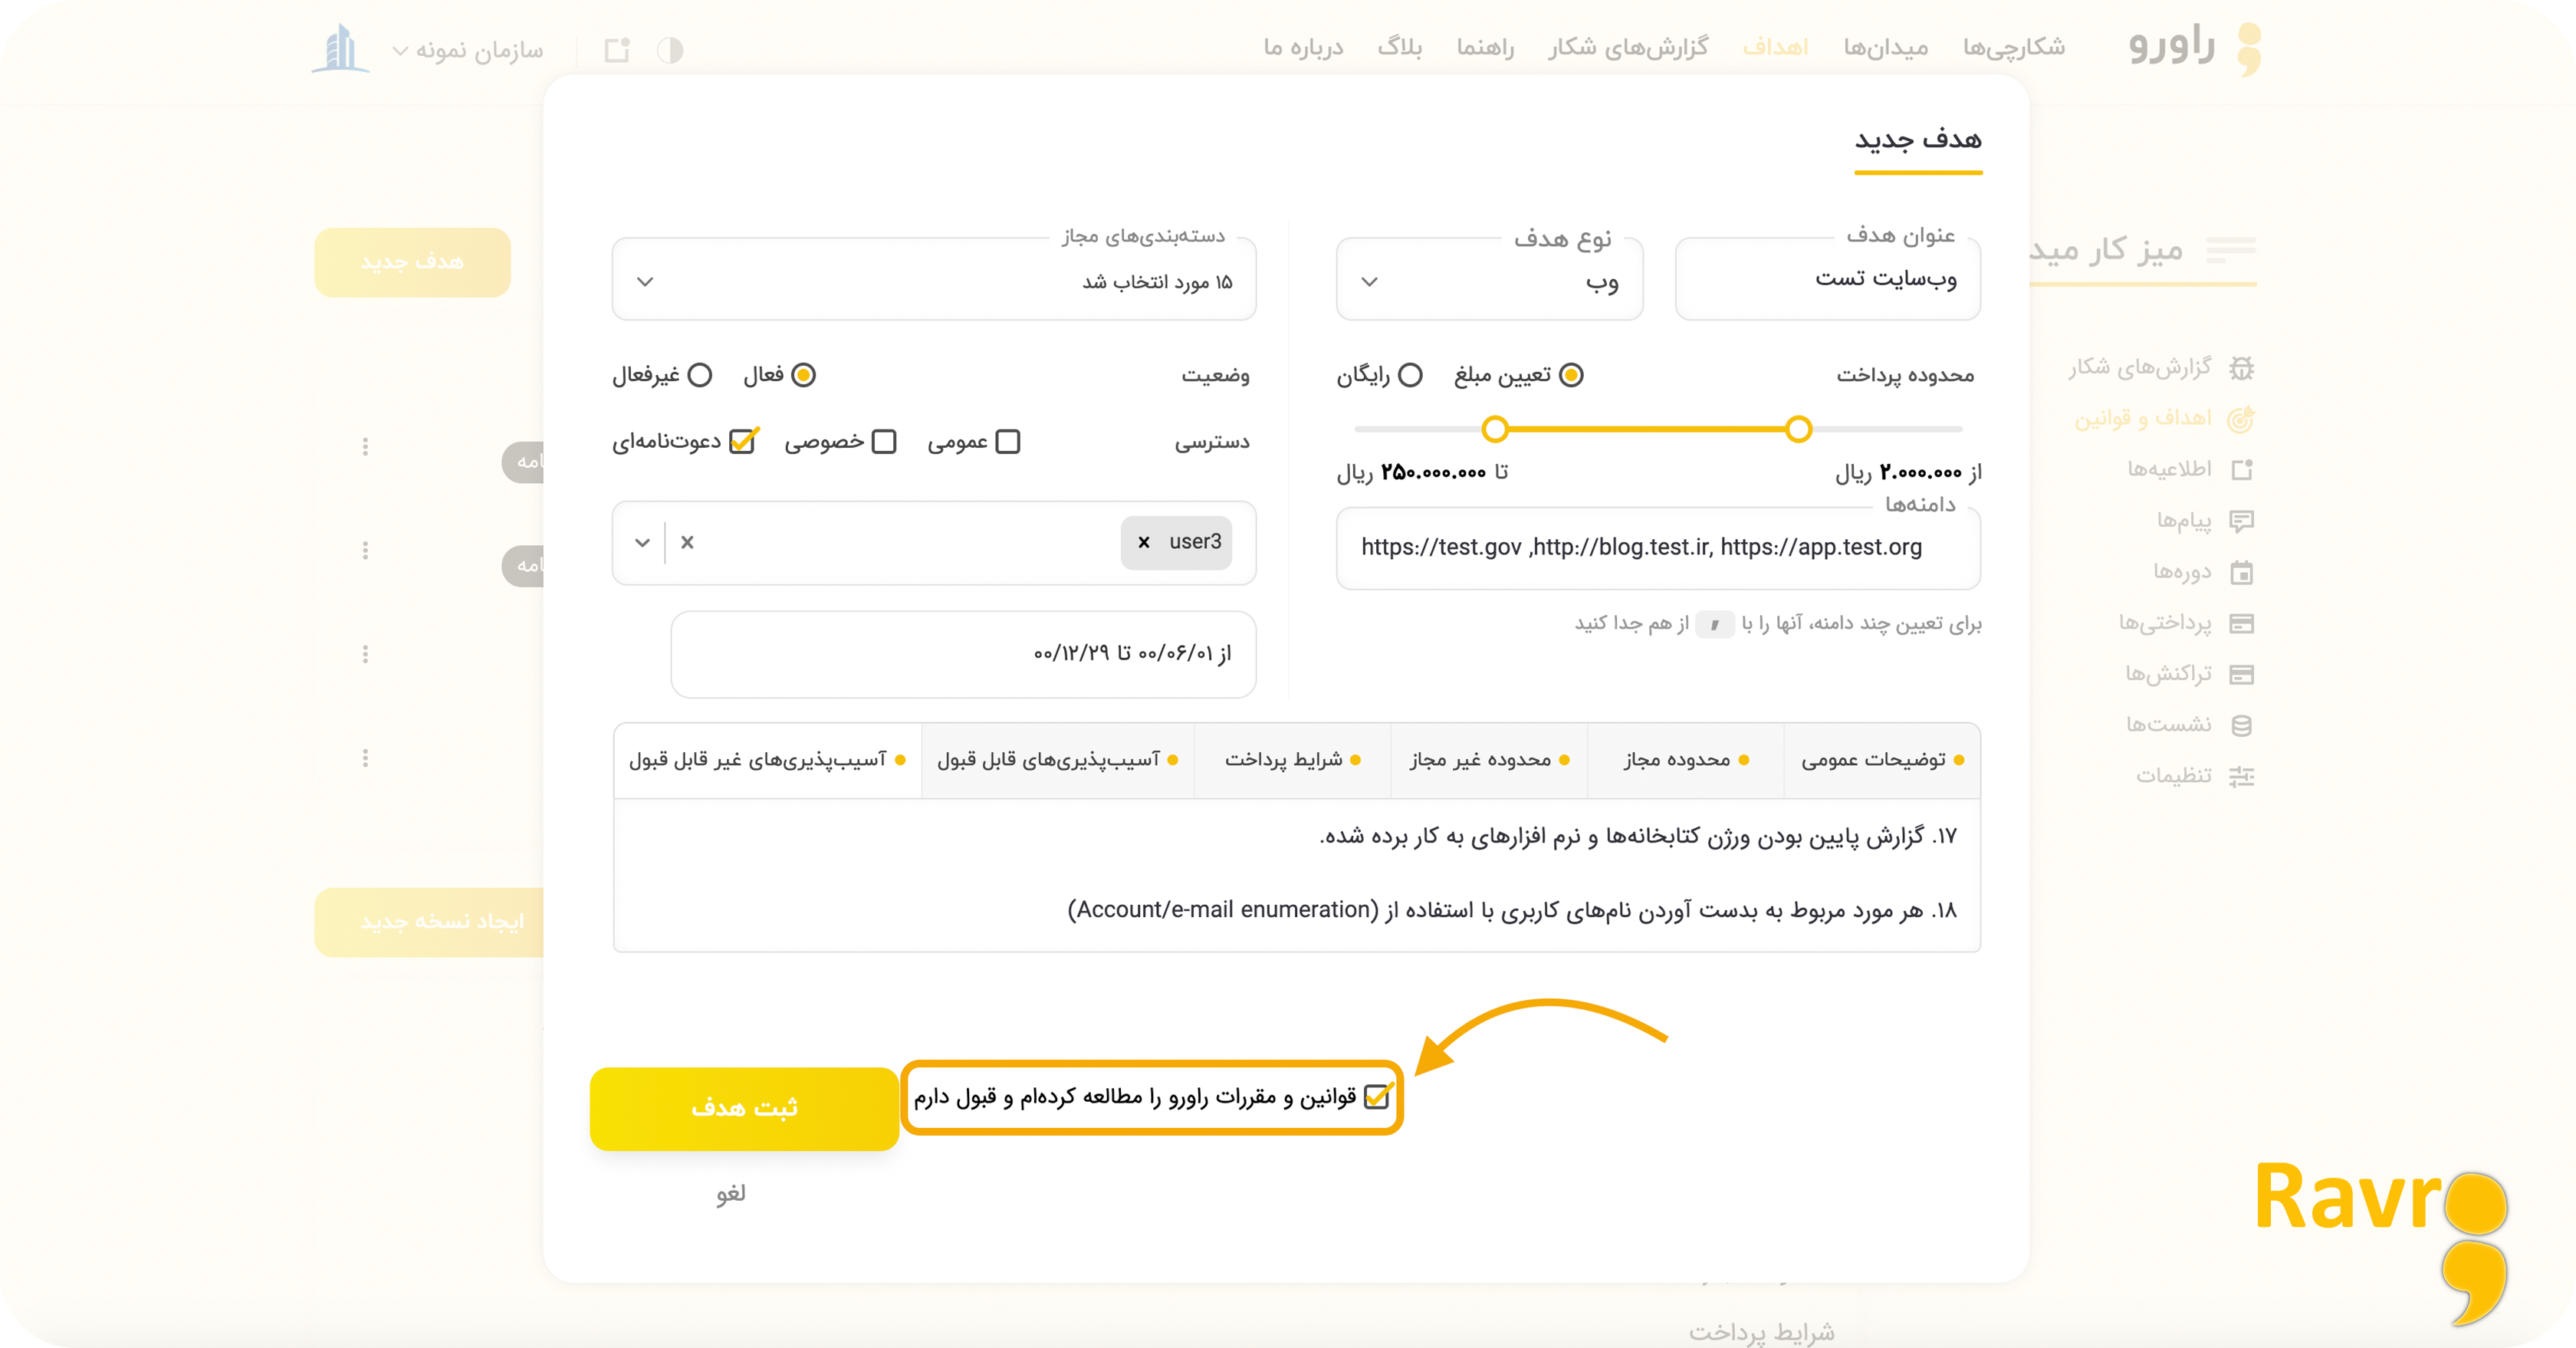
Task: Open the bug icon for hunt reports
Action: 2242,368
